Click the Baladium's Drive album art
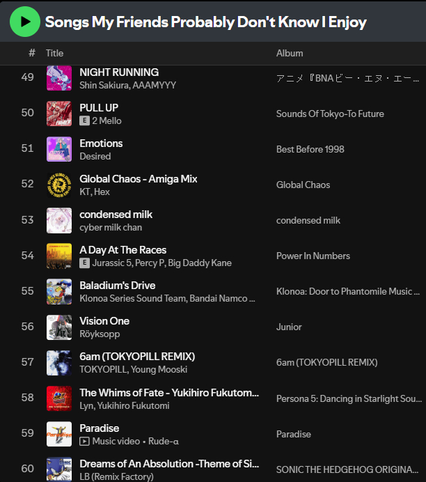Image resolution: width=426 pixels, height=482 pixels. click(59, 291)
